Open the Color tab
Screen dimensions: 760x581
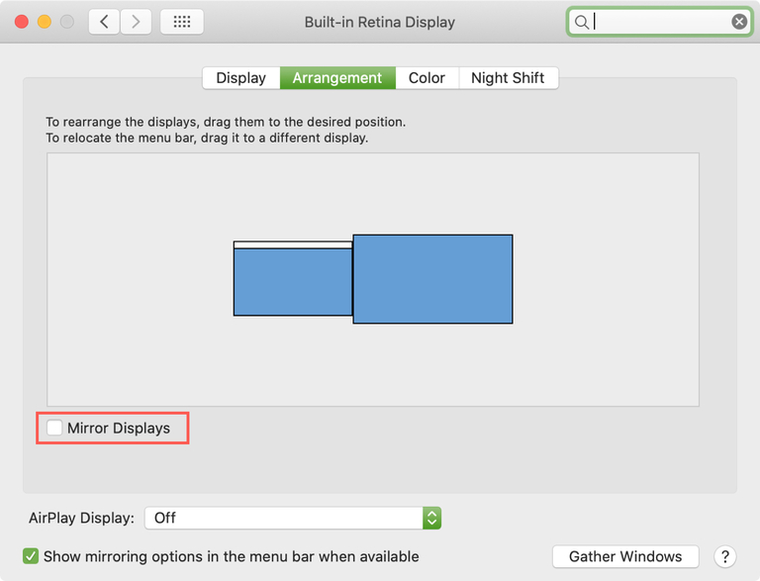point(427,78)
